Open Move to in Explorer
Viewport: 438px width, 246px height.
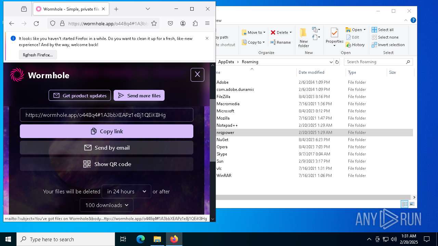[254, 32]
